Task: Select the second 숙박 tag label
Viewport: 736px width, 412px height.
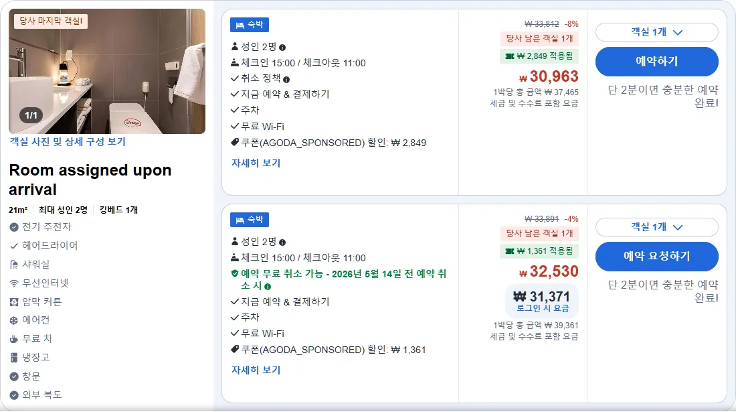Action: click(250, 220)
